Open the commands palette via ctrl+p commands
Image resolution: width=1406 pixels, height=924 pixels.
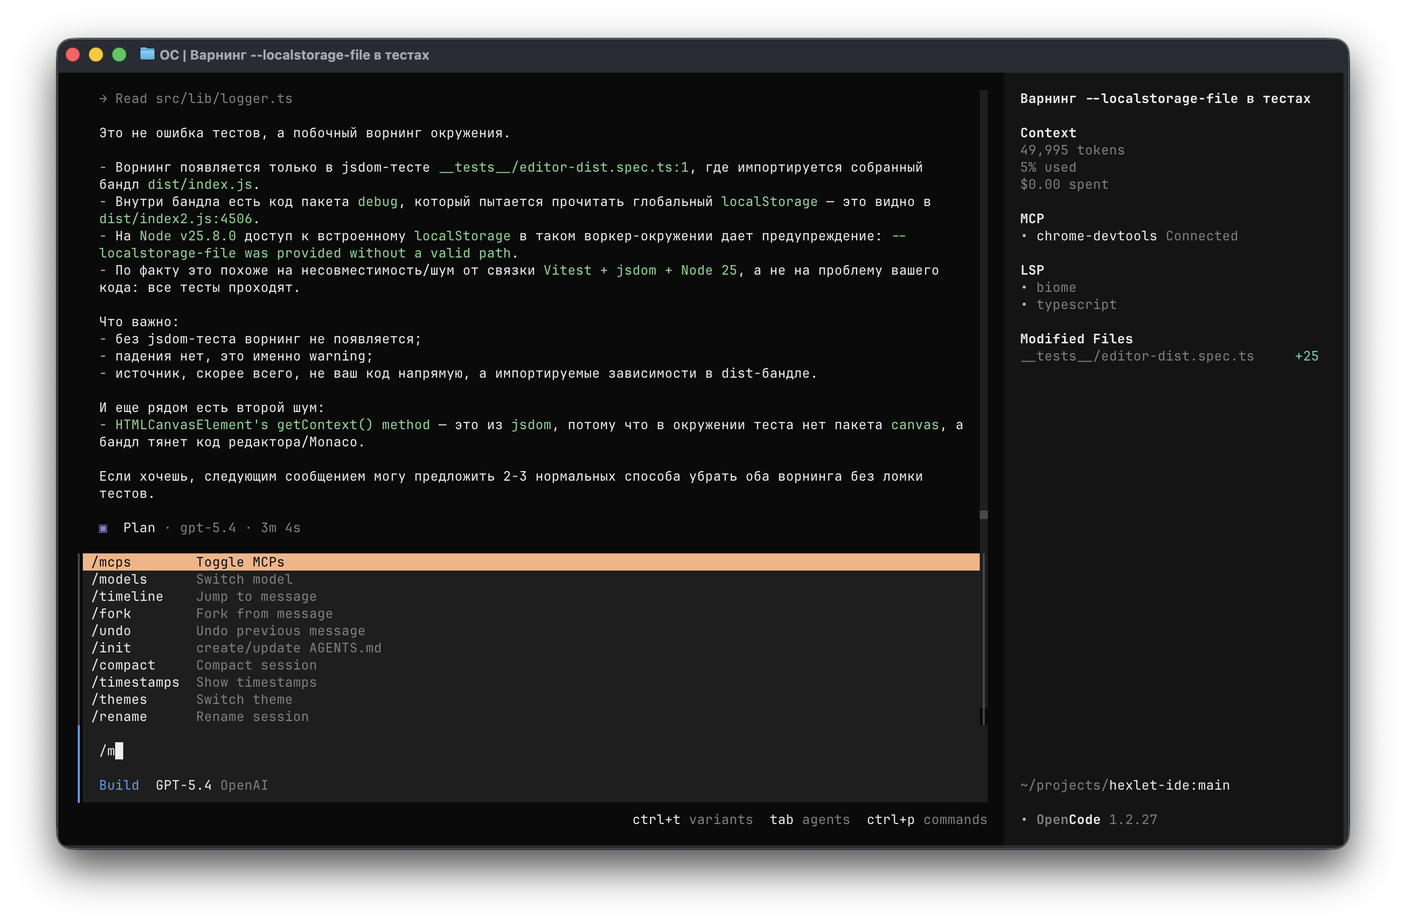coord(926,819)
